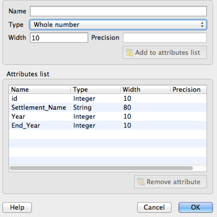Click the horizontal scrollbar in attributes list
This screenshot has width=217, height=217.
point(101,168)
